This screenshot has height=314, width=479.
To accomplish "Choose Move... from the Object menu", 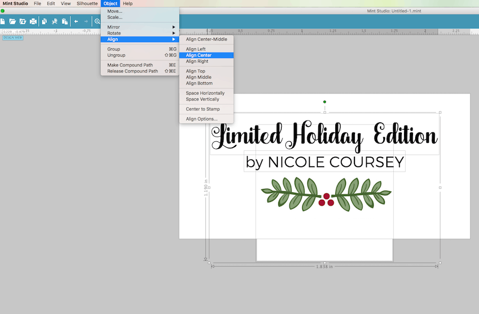I will coord(139,11).
